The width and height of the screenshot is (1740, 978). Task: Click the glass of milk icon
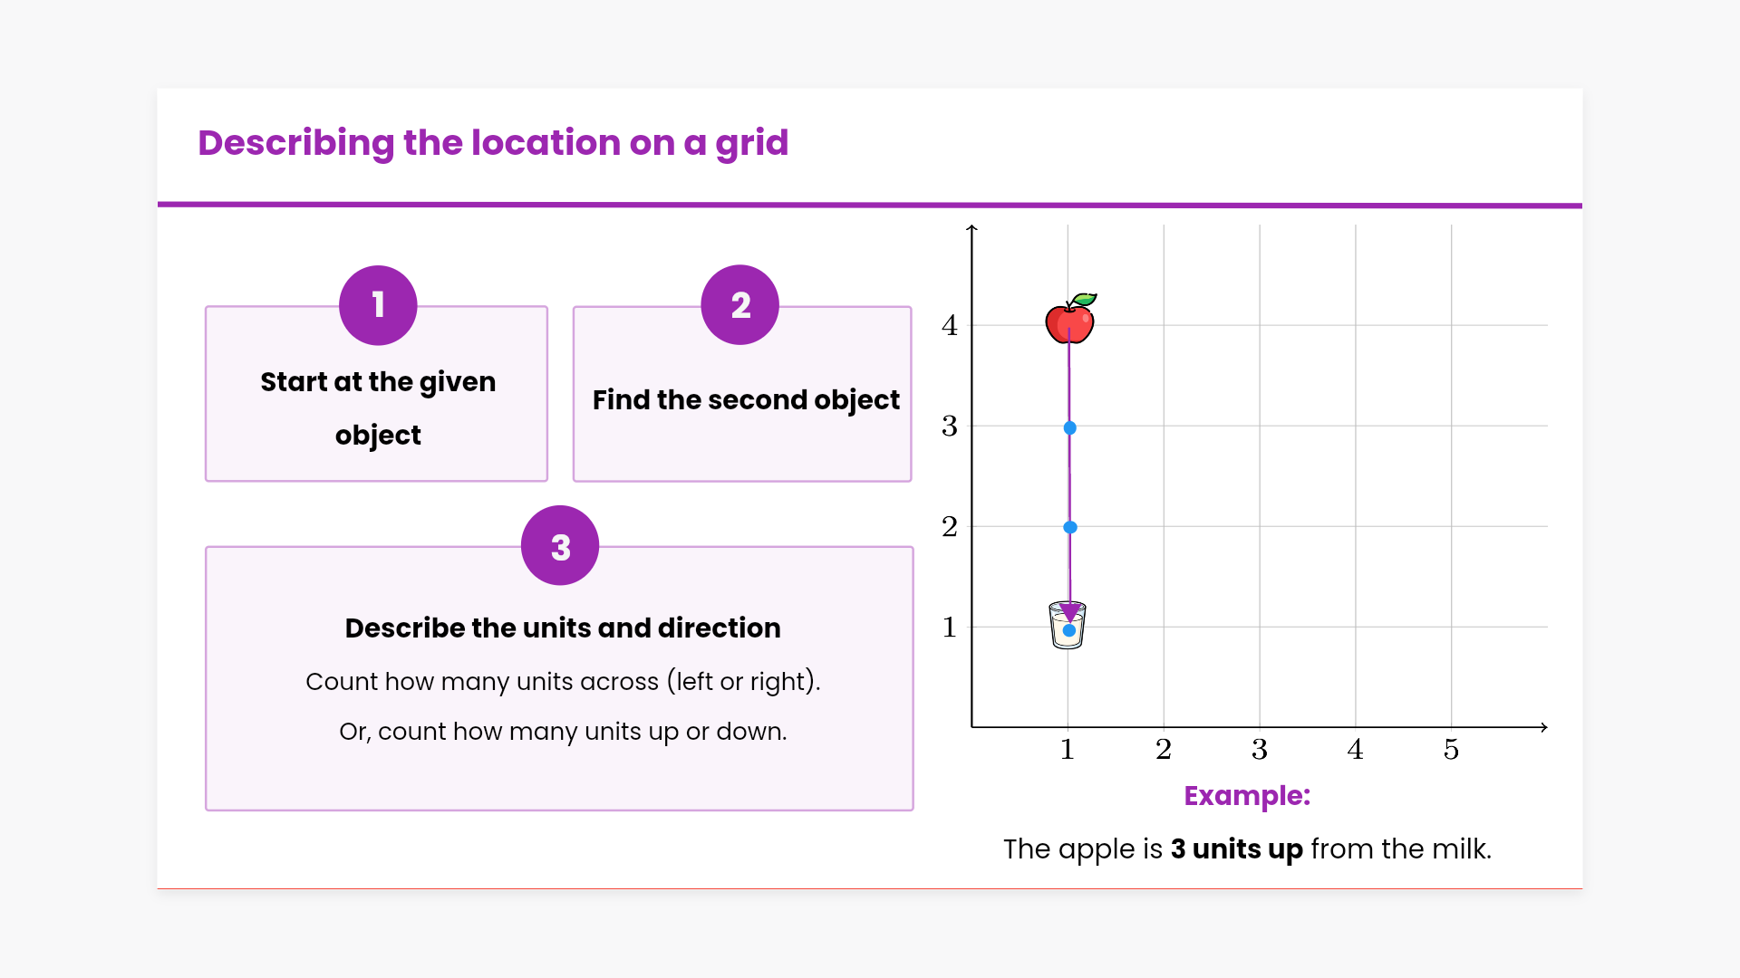[1068, 627]
